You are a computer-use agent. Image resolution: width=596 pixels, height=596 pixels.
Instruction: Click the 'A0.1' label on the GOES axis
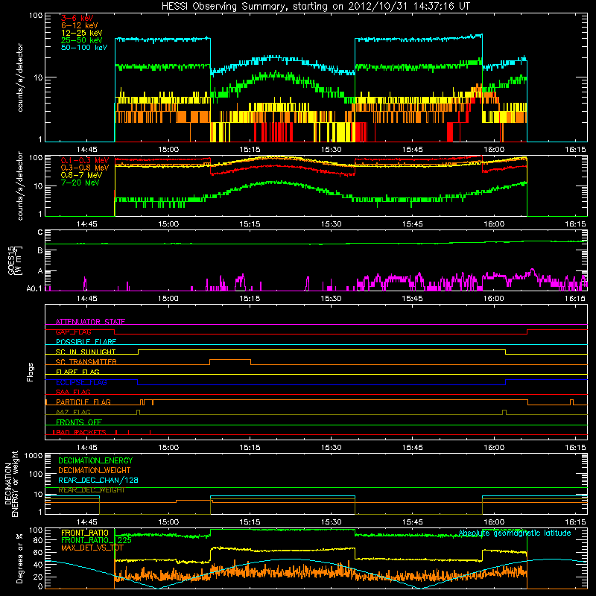[x=34, y=289]
